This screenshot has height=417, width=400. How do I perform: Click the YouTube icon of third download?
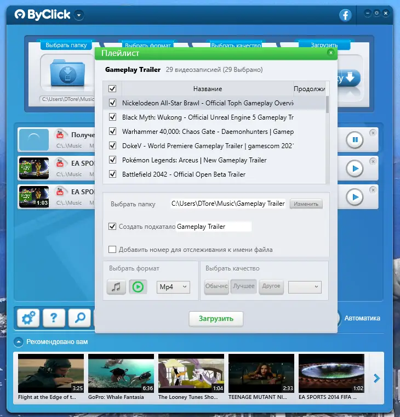tap(60, 191)
